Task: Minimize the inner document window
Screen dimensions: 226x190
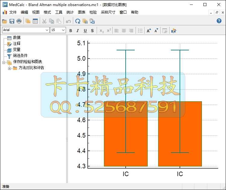Action: click(211, 13)
